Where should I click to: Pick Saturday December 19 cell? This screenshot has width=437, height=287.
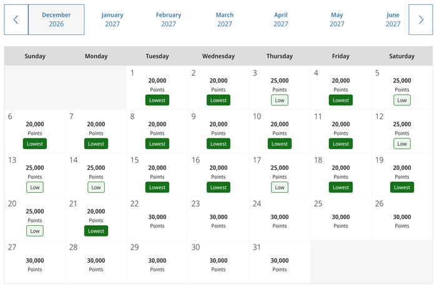point(402,175)
